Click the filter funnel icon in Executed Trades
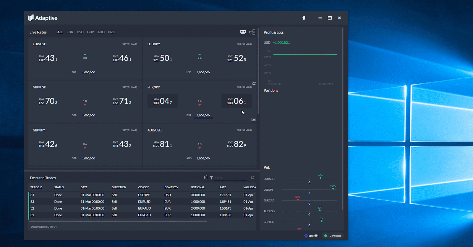The height and width of the screenshot is (247, 473). tap(211, 177)
